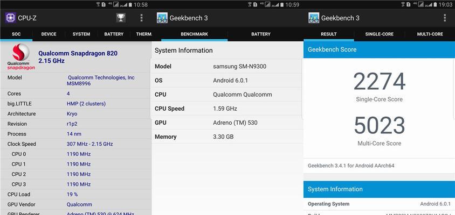
Task: Open the CPU-Z overflow menu
Action: (141, 18)
